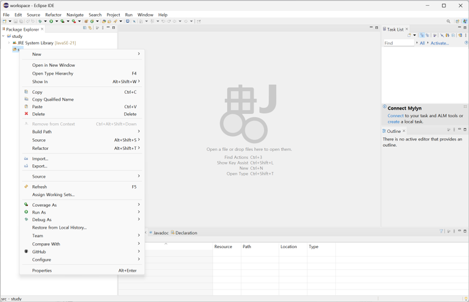Click the Resource column header
This screenshot has width=469, height=302.
pyautogui.click(x=223, y=247)
